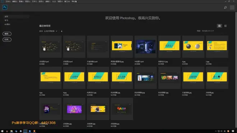Switch recent files to list view
Viewport: 237px width, 133px height.
[x=226, y=26]
